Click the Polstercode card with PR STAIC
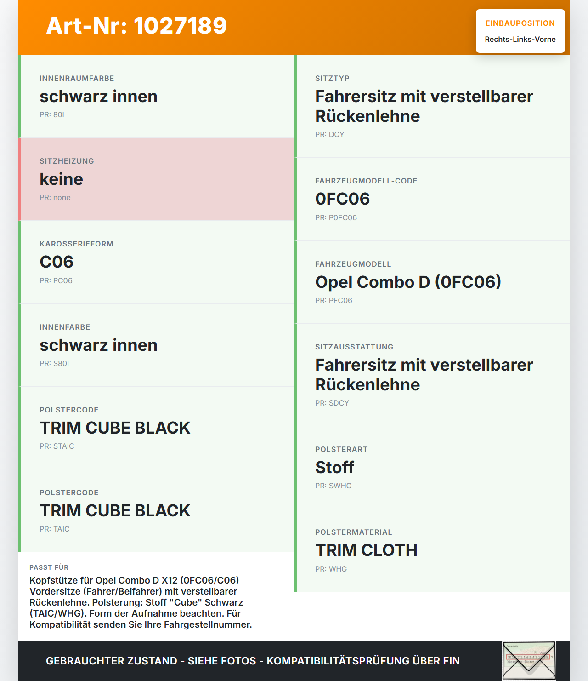588x681 pixels. pyautogui.click(x=156, y=428)
